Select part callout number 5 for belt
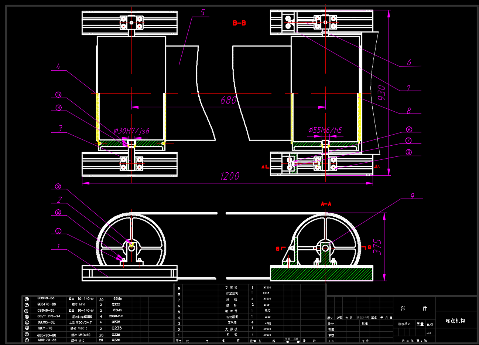Image resolution: width=479 pixels, height=345 pixels. point(202,13)
